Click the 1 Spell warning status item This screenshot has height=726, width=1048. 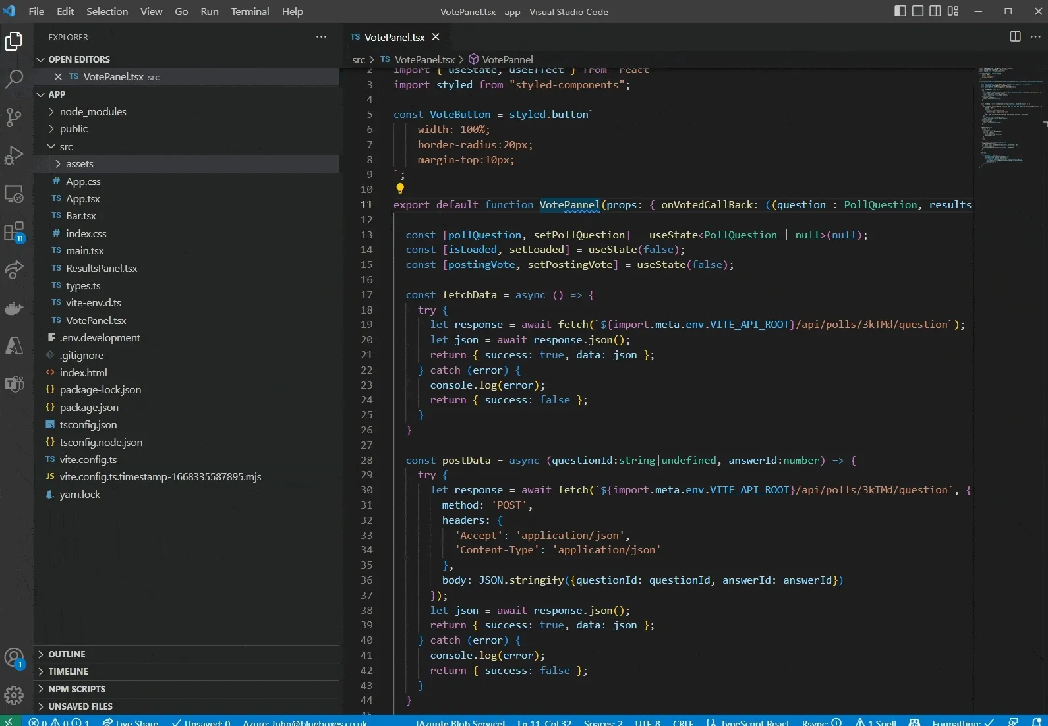(876, 722)
